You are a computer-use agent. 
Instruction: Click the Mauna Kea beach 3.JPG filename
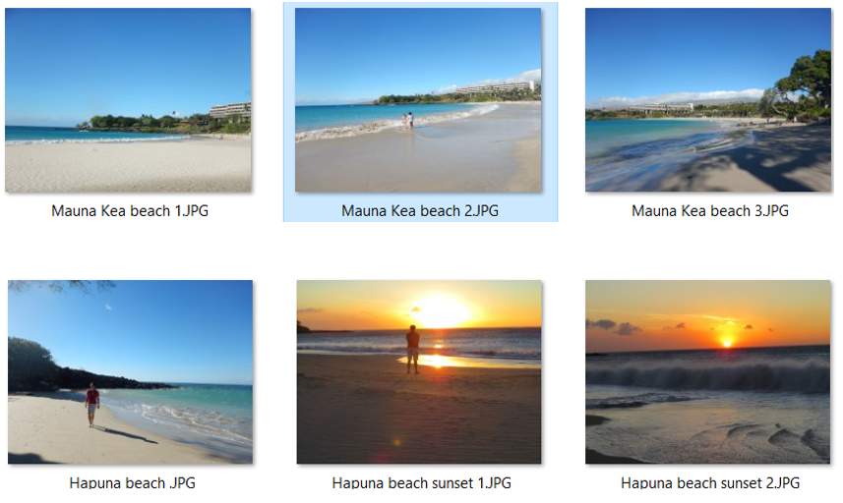(x=710, y=211)
